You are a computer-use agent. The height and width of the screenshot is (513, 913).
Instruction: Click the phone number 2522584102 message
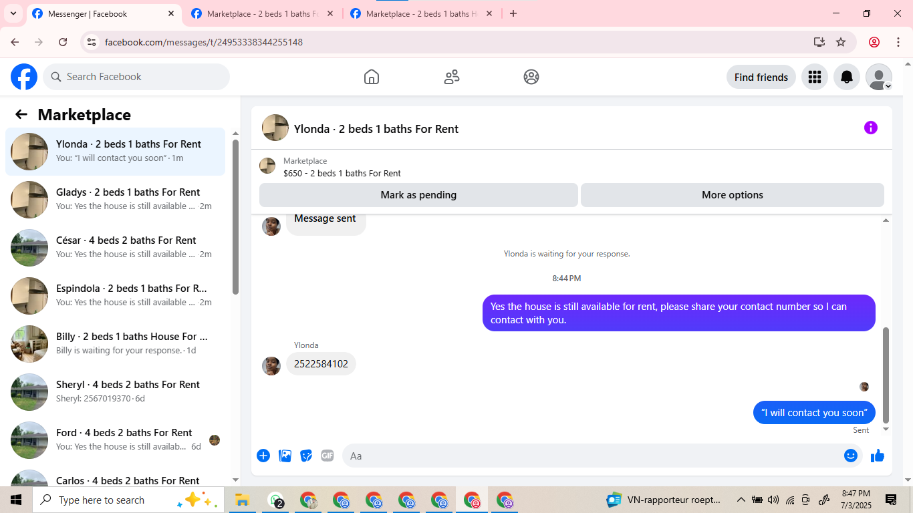[321, 364]
